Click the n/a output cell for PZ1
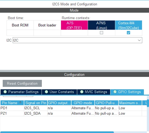 [59, 113]
